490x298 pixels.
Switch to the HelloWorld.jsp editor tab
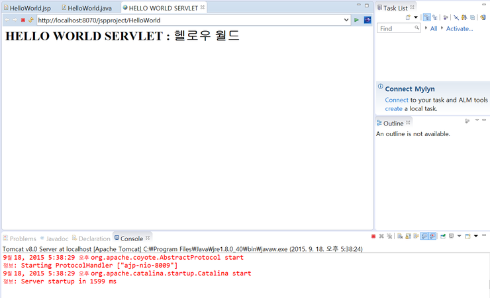click(30, 7)
